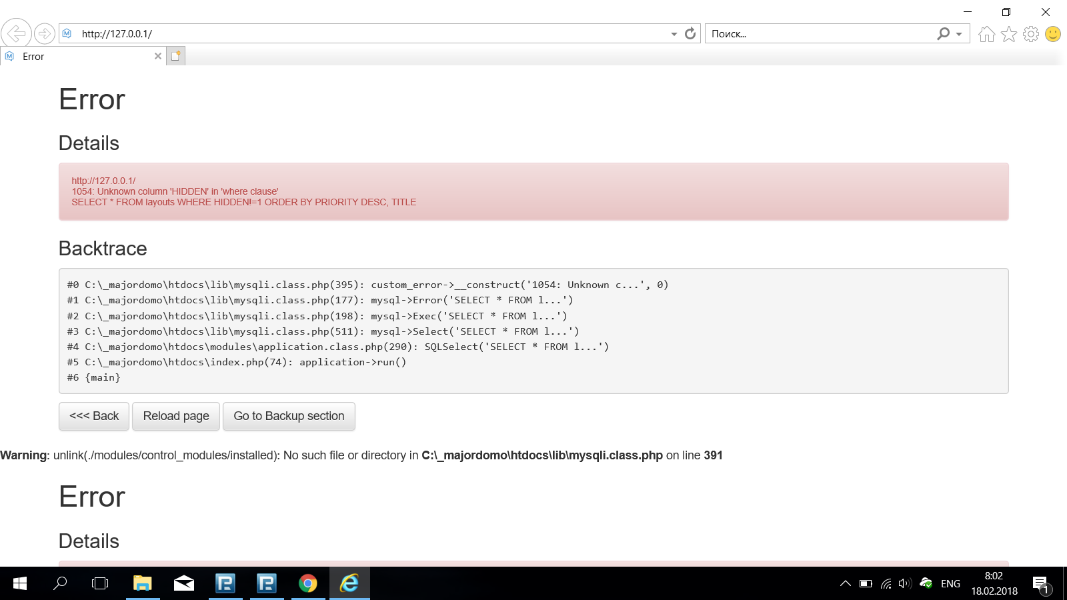Image resolution: width=1067 pixels, height=600 pixels.
Task: Click backtrace line #1 mysql->Error
Action: (x=320, y=300)
